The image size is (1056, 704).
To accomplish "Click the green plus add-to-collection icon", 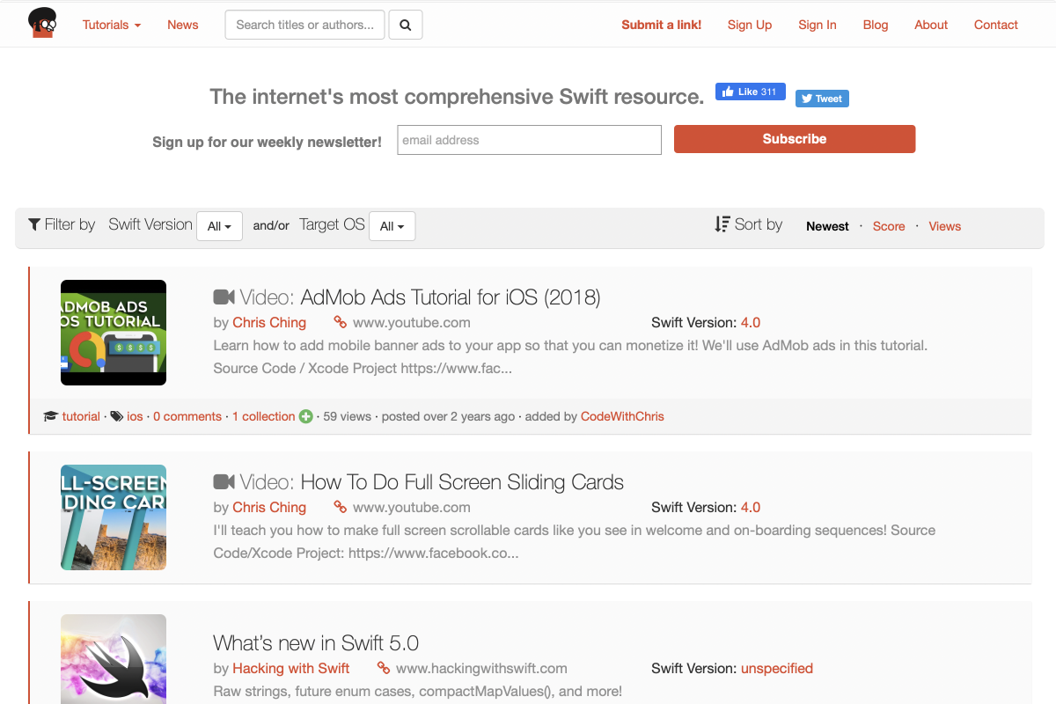I will click(305, 416).
